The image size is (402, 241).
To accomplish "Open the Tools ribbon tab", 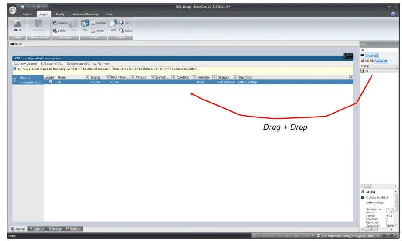I will 110,14.
